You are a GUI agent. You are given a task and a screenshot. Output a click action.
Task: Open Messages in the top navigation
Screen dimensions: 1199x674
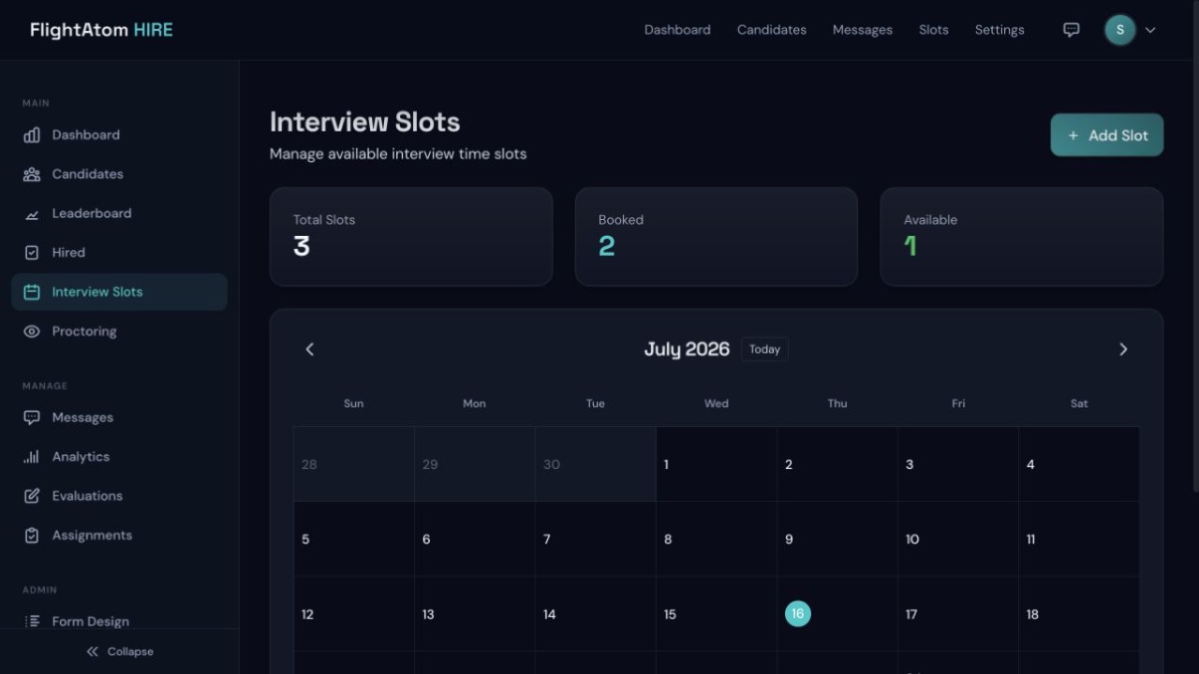click(863, 30)
